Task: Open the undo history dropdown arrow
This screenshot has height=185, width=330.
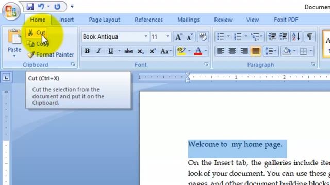Action: 48,7
